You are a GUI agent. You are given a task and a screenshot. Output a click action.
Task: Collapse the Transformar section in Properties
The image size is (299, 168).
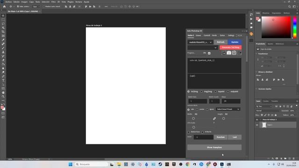(256, 54)
